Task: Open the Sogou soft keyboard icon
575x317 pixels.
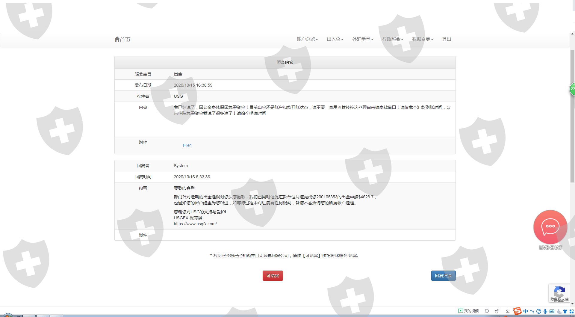Action: pos(552,311)
